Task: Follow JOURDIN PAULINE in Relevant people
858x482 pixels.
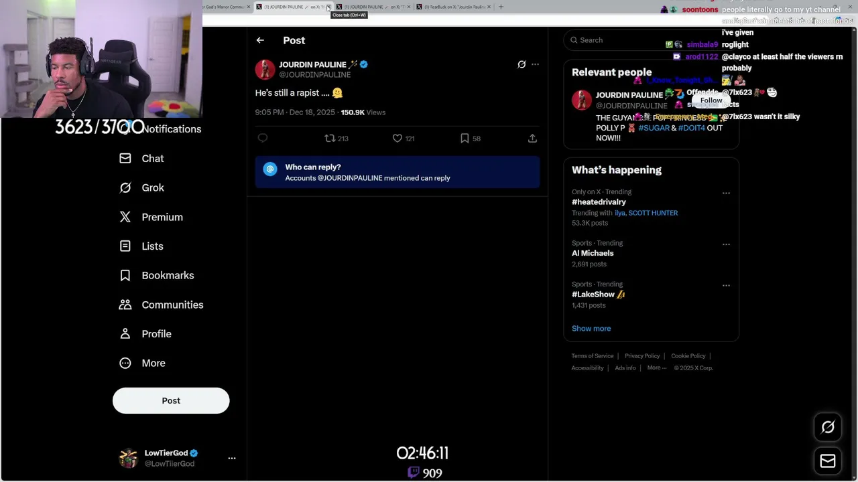Action: click(x=711, y=100)
